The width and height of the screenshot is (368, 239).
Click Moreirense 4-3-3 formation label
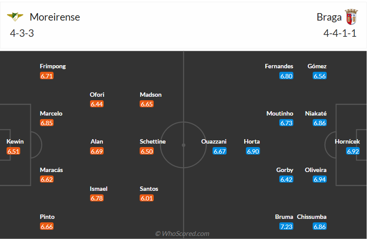[22, 33]
